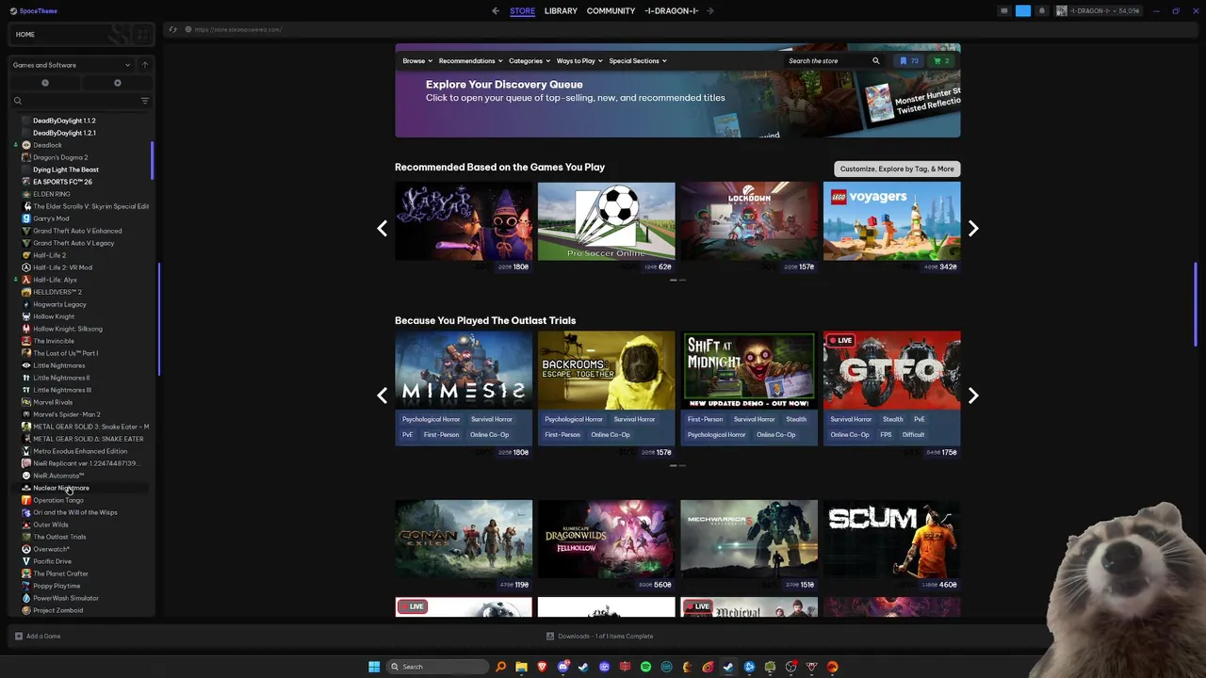The height and width of the screenshot is (678, 1206).
Task: Click the store URL address bar
Action: point(237,29)
